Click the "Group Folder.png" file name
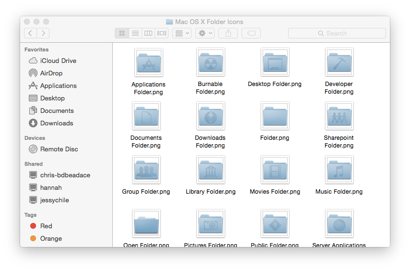The width and height of the screenshot is (410, 271). (146, 192)
